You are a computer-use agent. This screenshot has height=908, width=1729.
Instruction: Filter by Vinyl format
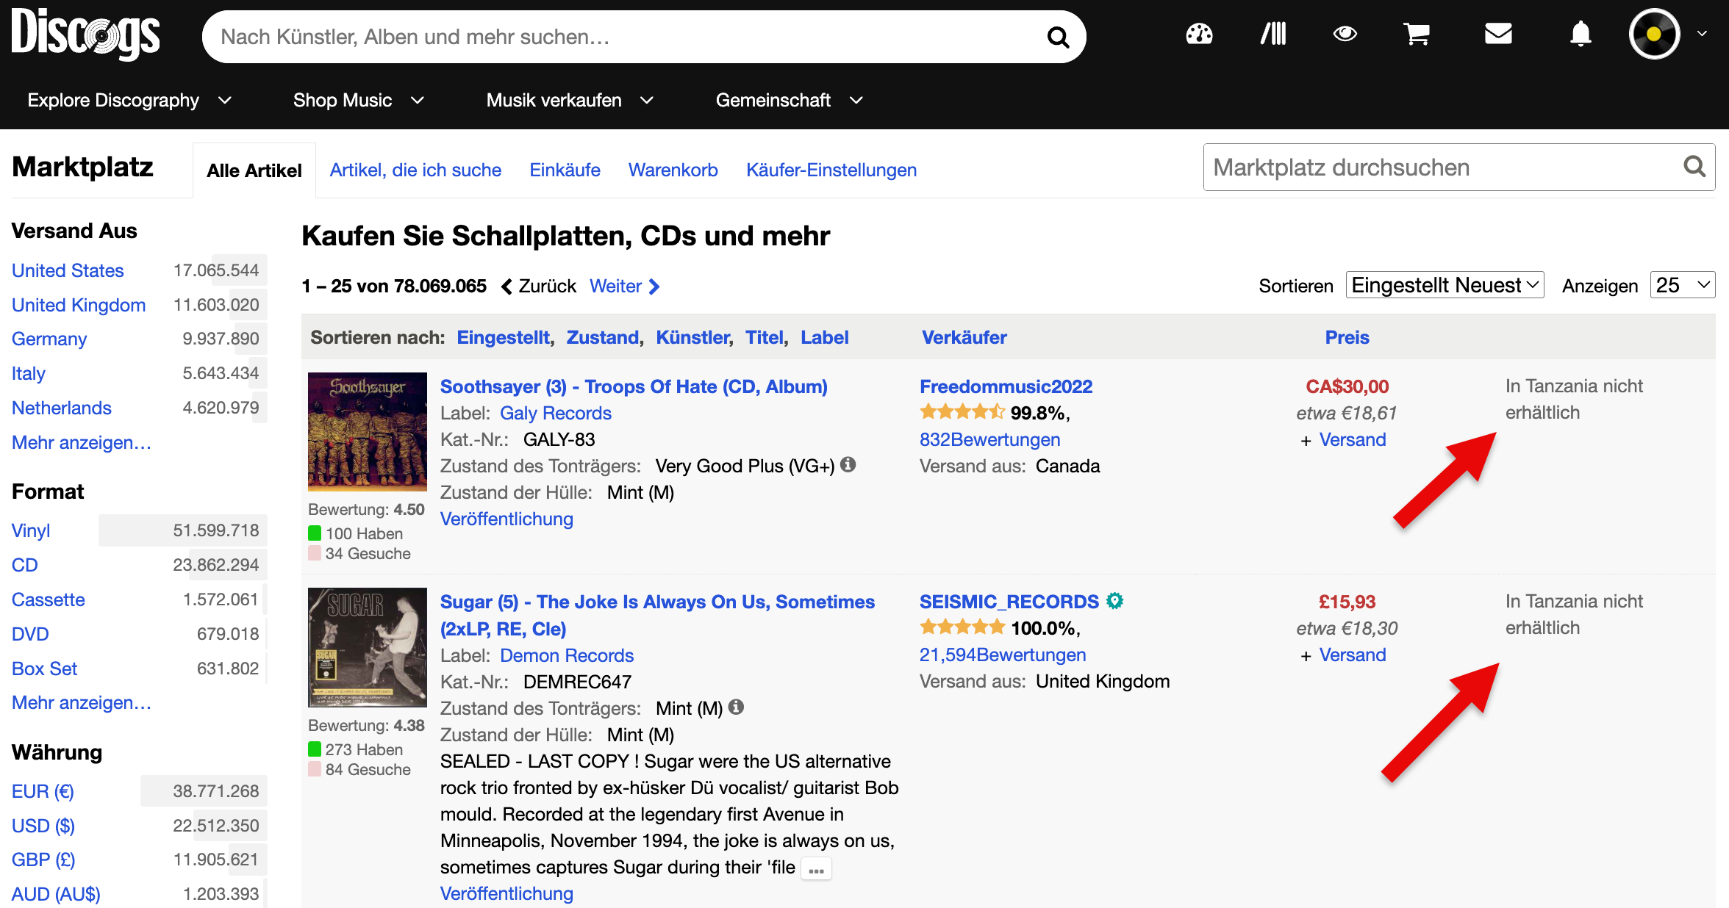[31, 530]
